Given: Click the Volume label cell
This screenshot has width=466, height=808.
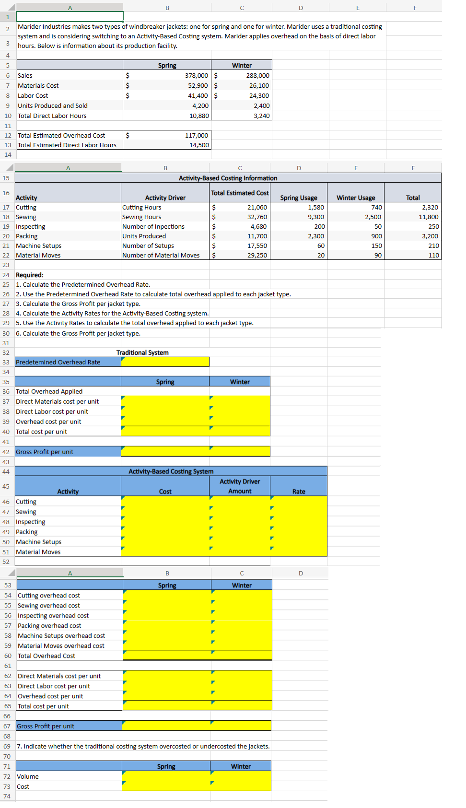Looking at the screenshot, I should coord(69,776).
